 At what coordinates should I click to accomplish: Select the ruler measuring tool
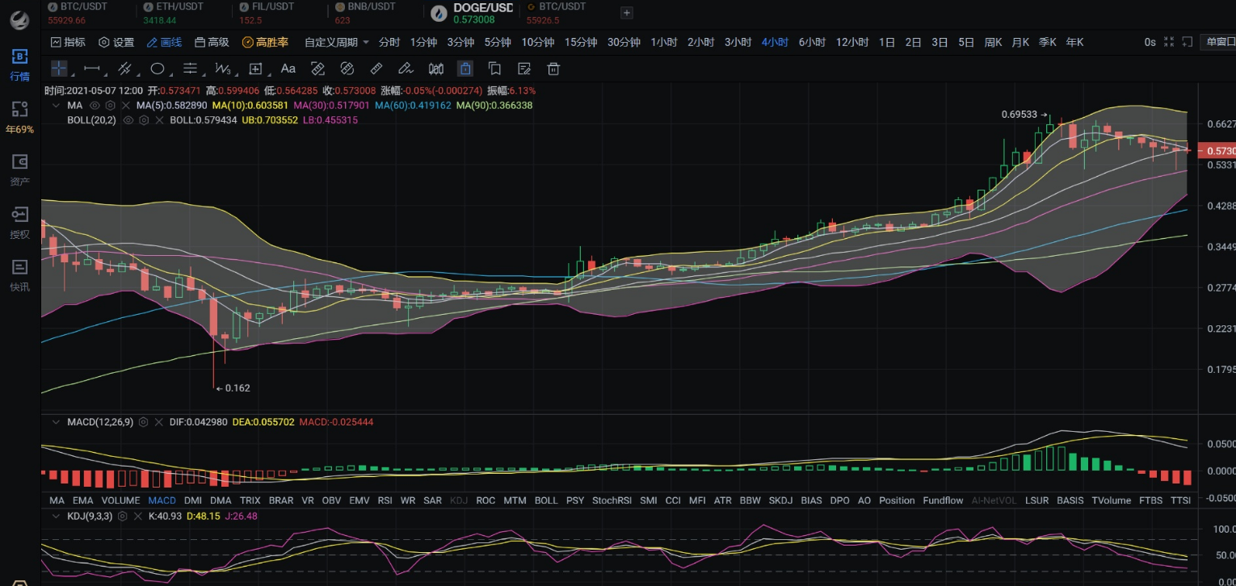376,69
